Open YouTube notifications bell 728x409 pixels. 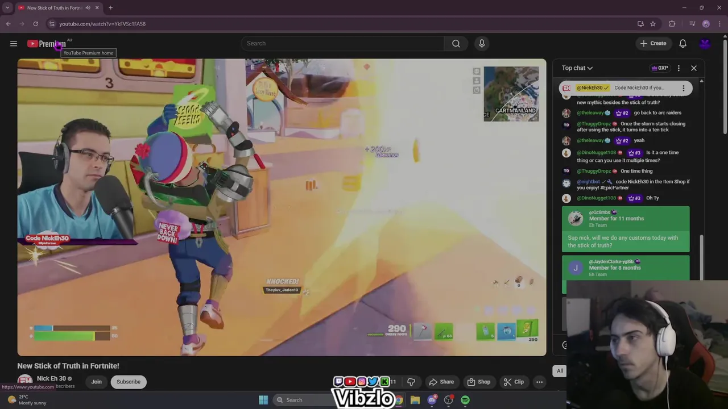click(682, 44)
